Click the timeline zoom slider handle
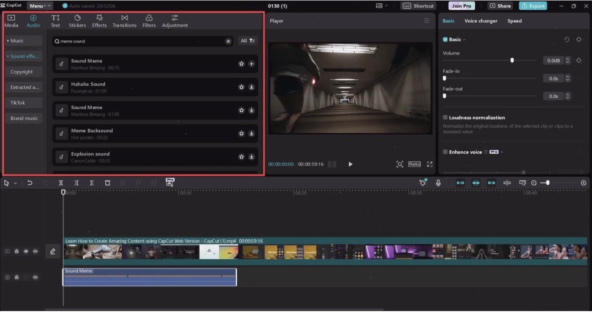 pyautogui.click(x=548, y=183)
